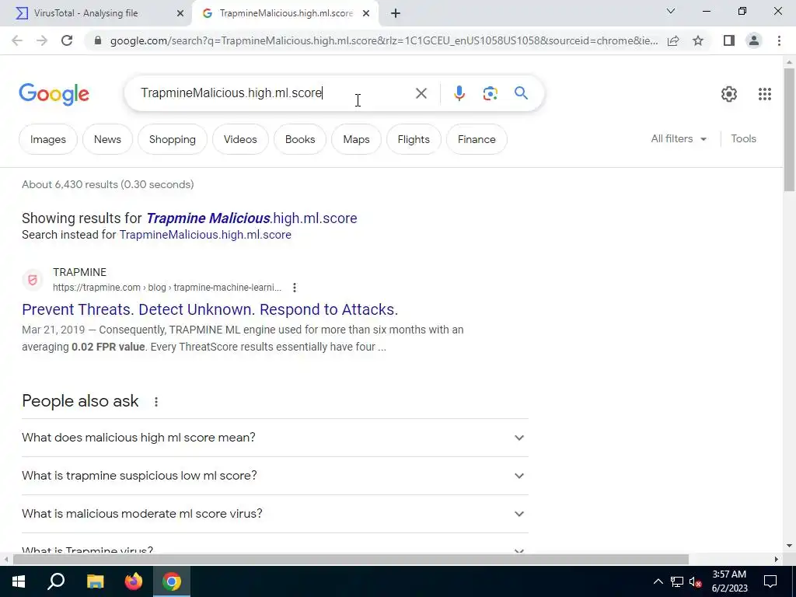Click the horizontal page scrollbar
The height and width of the screenshot is (597, 796).
coord(351,560)
